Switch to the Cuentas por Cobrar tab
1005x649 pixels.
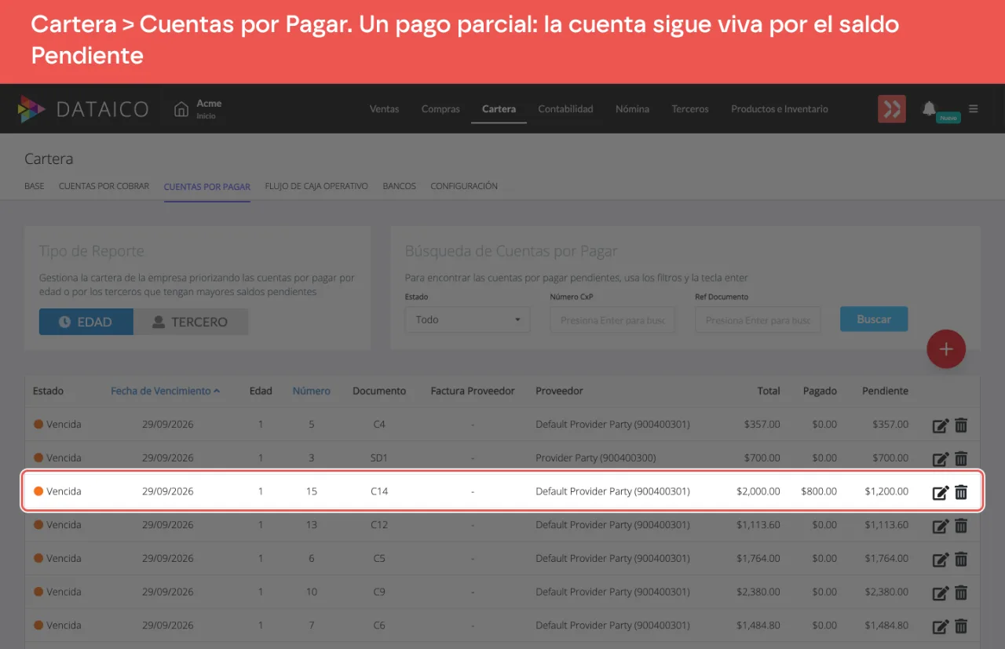point(104,187)
